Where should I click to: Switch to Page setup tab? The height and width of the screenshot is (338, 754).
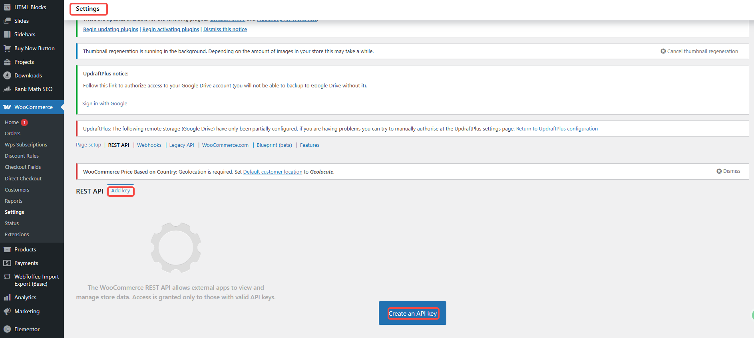[89, 145]
